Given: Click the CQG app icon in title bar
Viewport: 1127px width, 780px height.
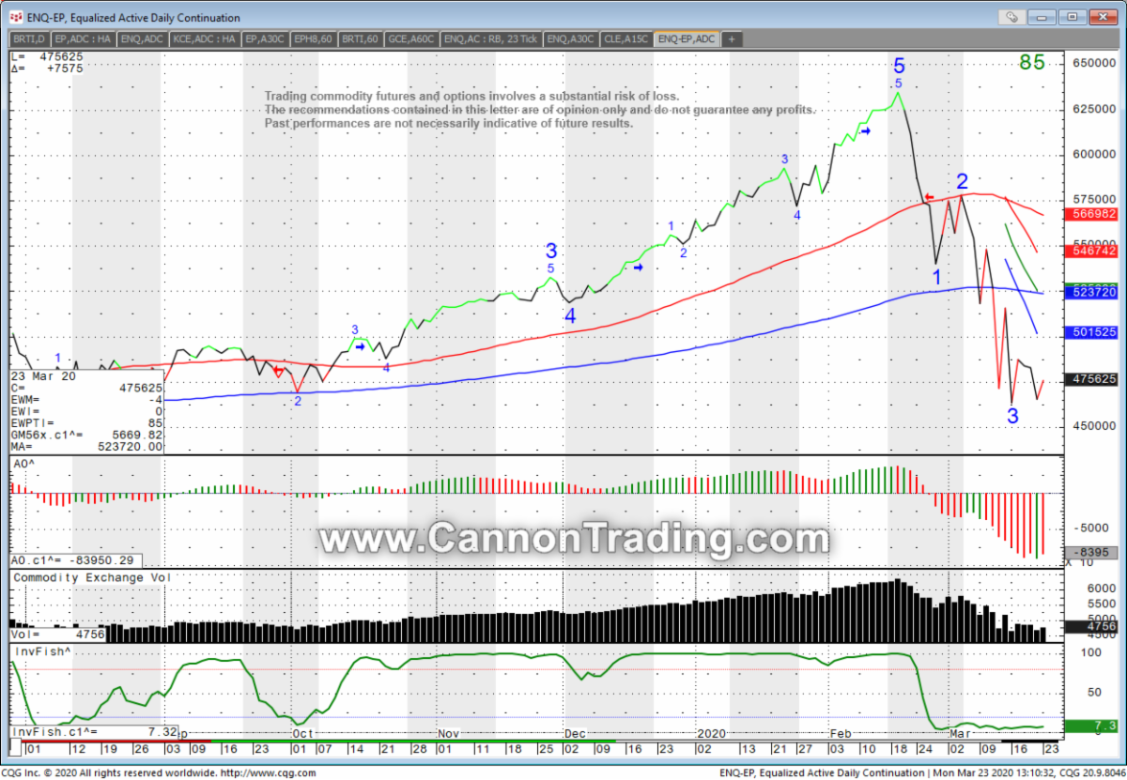Looking at the screenshot, I should (17, 17).
